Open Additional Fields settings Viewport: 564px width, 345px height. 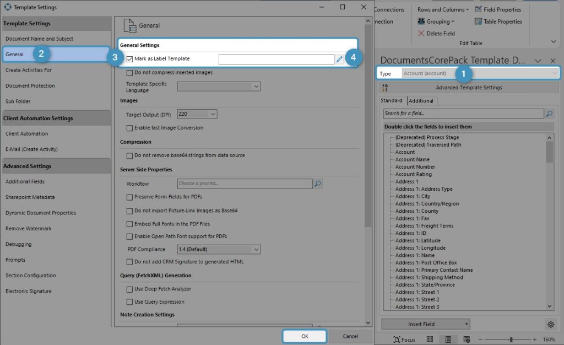[x=25, y=182]
